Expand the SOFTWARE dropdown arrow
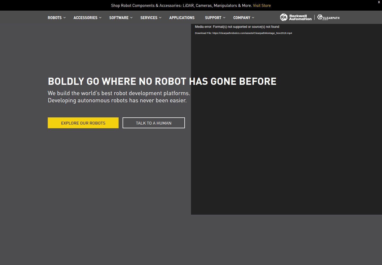This screenshot has width=382, height=265. pos(131,17)
